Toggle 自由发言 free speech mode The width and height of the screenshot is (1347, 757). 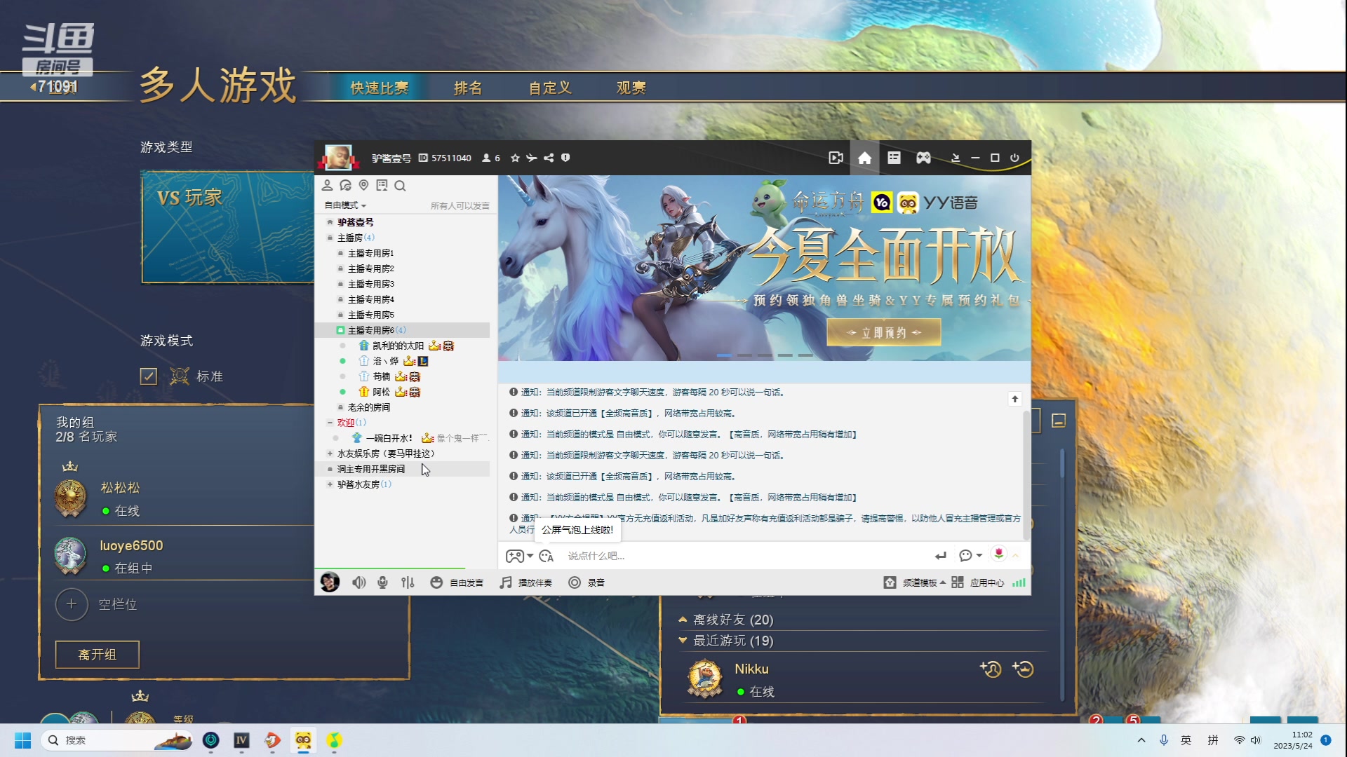click(x=457, y=582)
